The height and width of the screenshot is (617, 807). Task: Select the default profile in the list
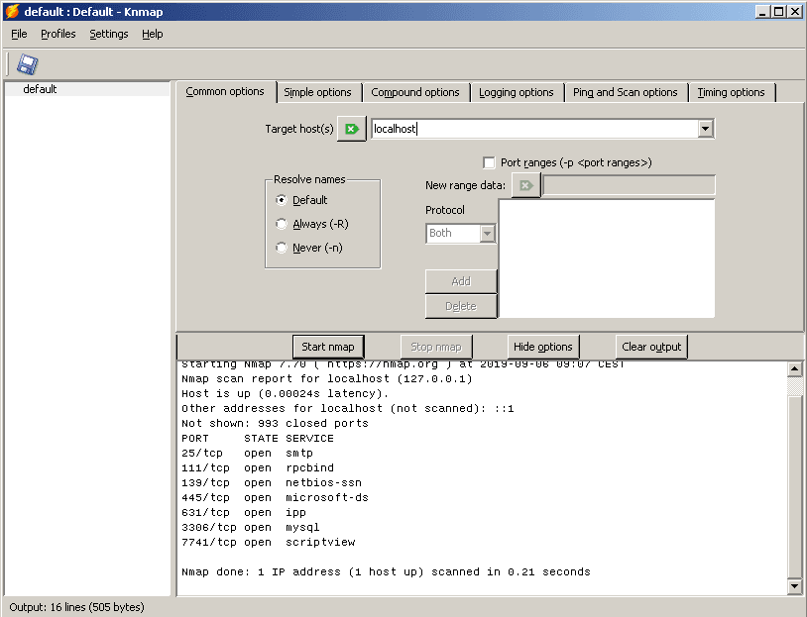coord(40,89)
